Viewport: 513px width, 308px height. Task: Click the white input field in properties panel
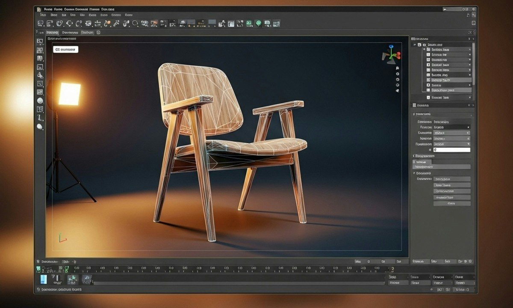pyautogui.click(x=451, y=150)
